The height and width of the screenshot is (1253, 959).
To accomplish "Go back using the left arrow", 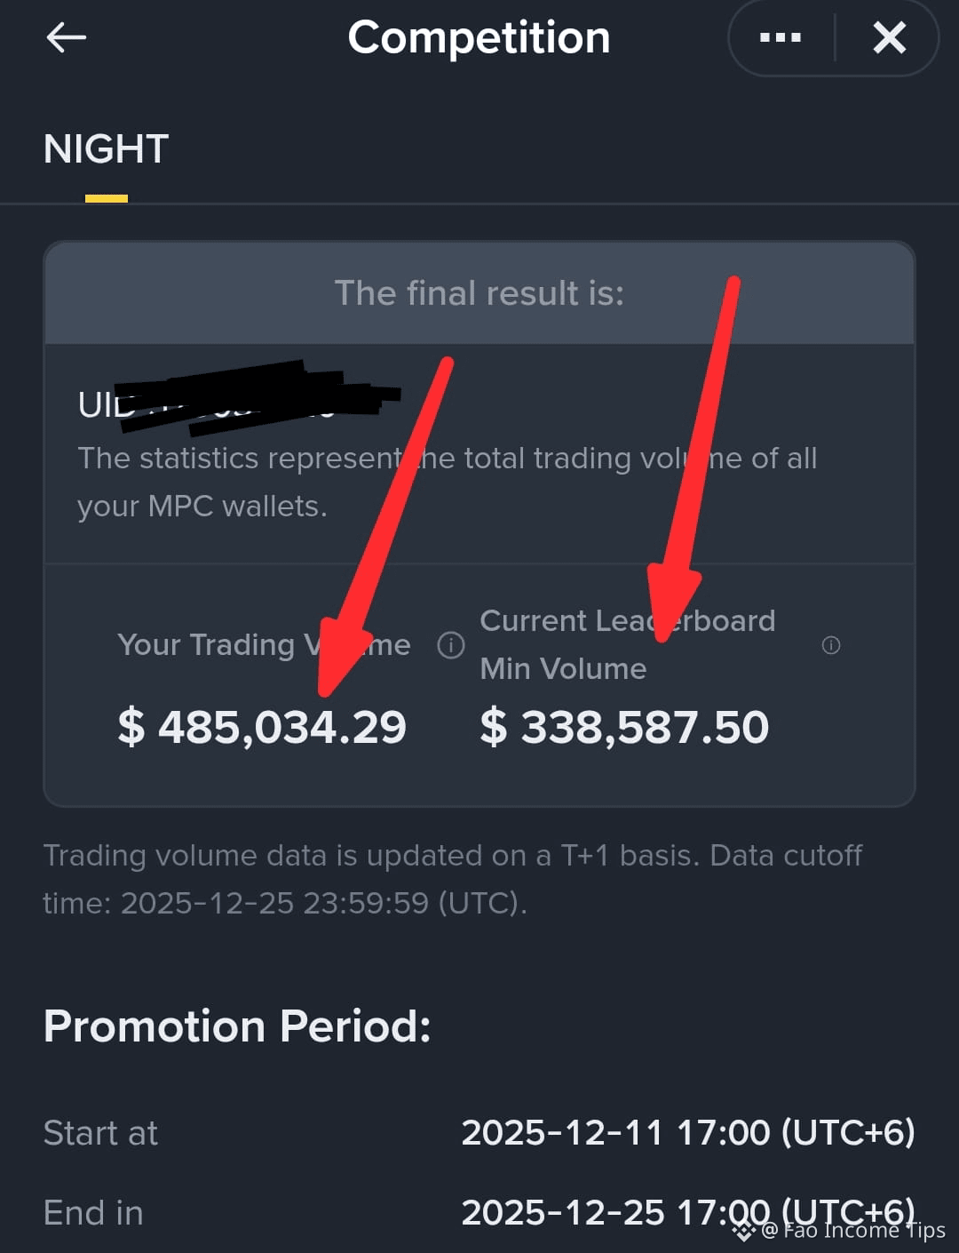I will 67,38.
